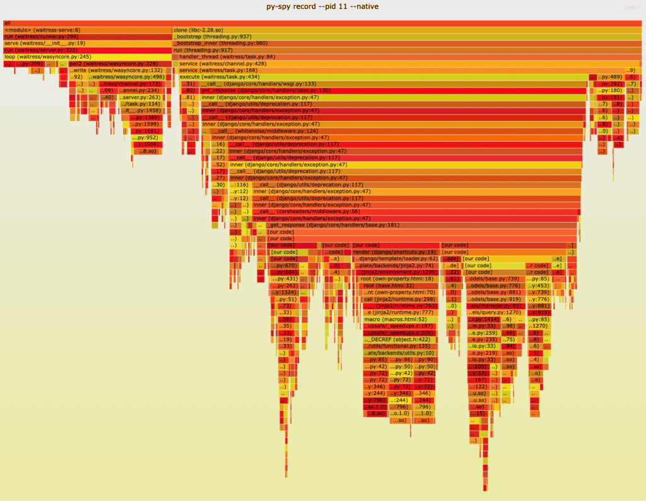Select the ..els/query.py:1270) frame
The width and height of the screenshot is (646, 501).
[x=496, y=313]
